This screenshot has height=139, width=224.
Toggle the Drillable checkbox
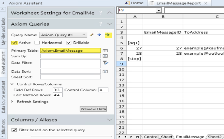(69, 43)
